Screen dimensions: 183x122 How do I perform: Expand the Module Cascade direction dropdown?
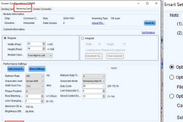coord(40,55)
